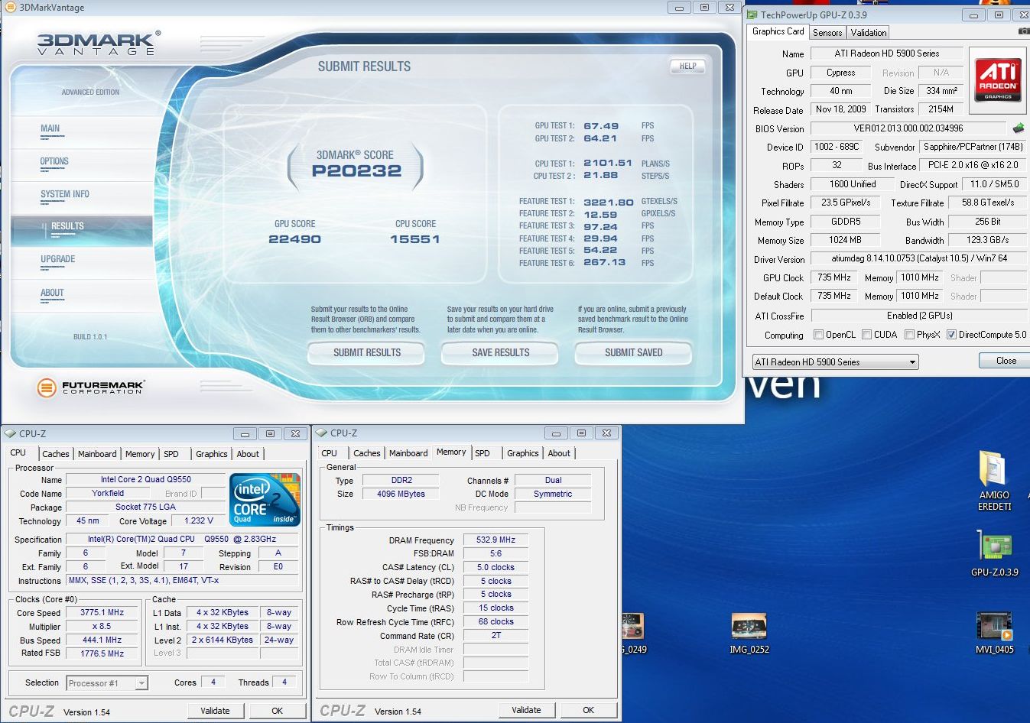The height and width of the screenshot is (723, 1030).
Task: Click the ATI CrossFire Enabled (2 GPUs) field
Action: point(919,316)
